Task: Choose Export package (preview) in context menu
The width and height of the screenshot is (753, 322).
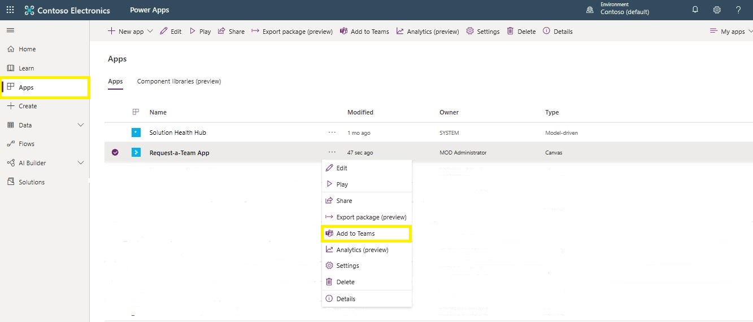Action: click(367, 217)
